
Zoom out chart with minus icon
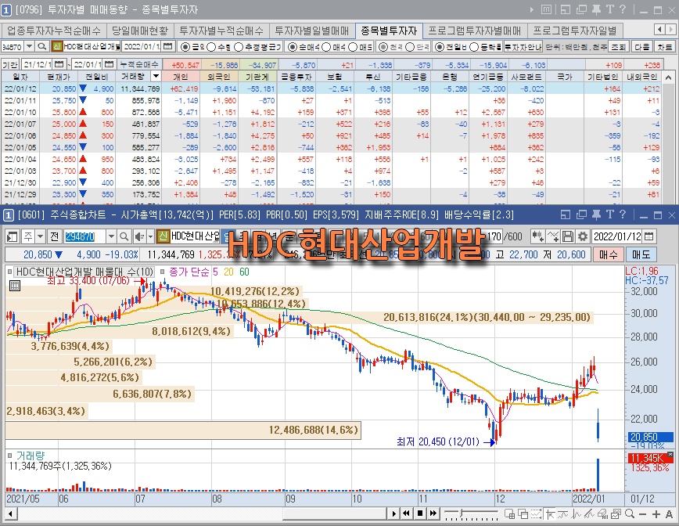click(x=643, y=514)
